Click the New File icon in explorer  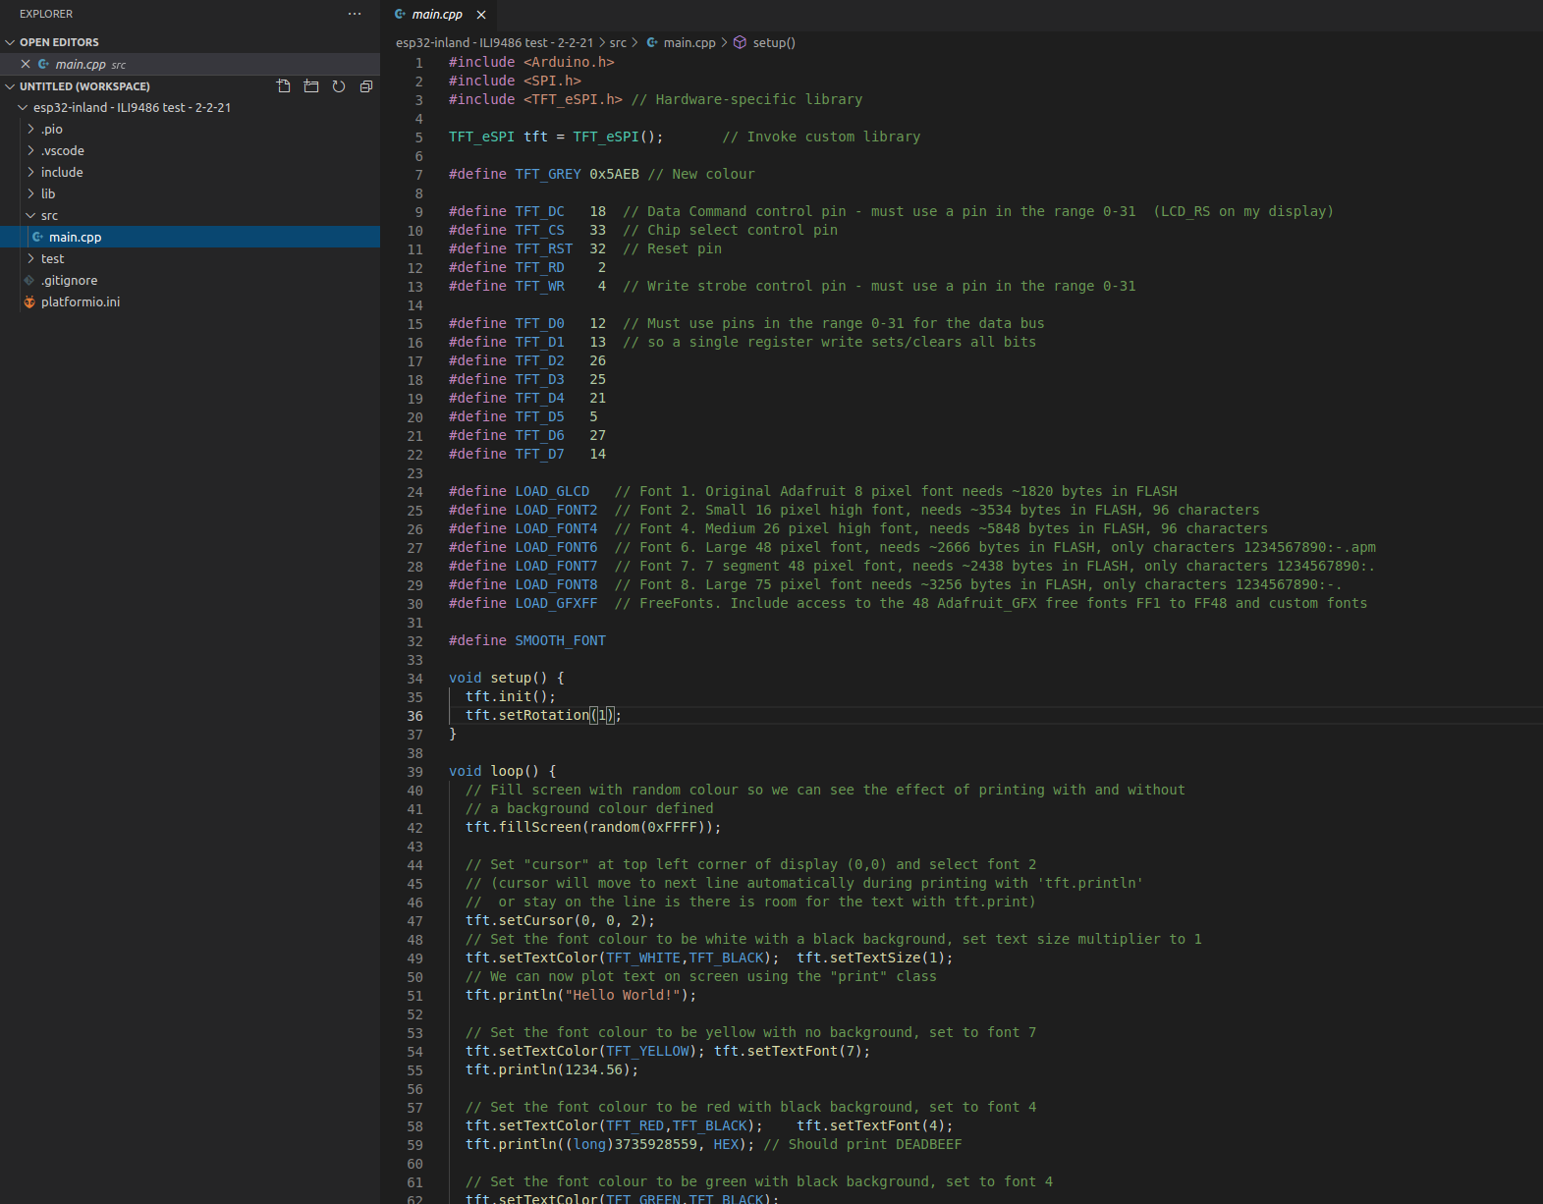(x=284, y=86)
